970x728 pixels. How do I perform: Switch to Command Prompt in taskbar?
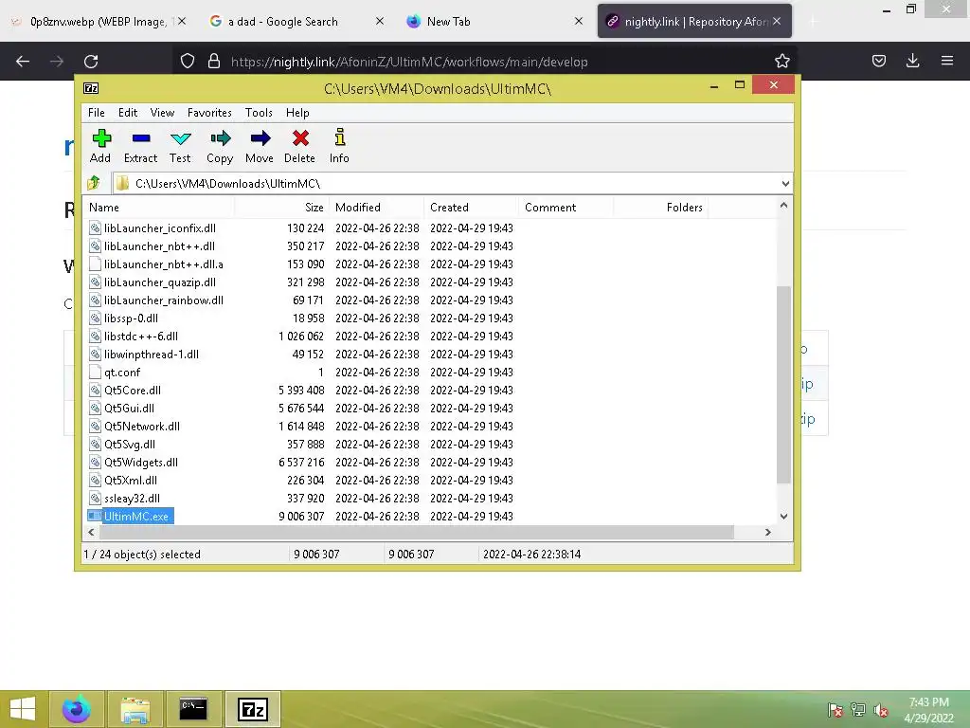point(193,709)
